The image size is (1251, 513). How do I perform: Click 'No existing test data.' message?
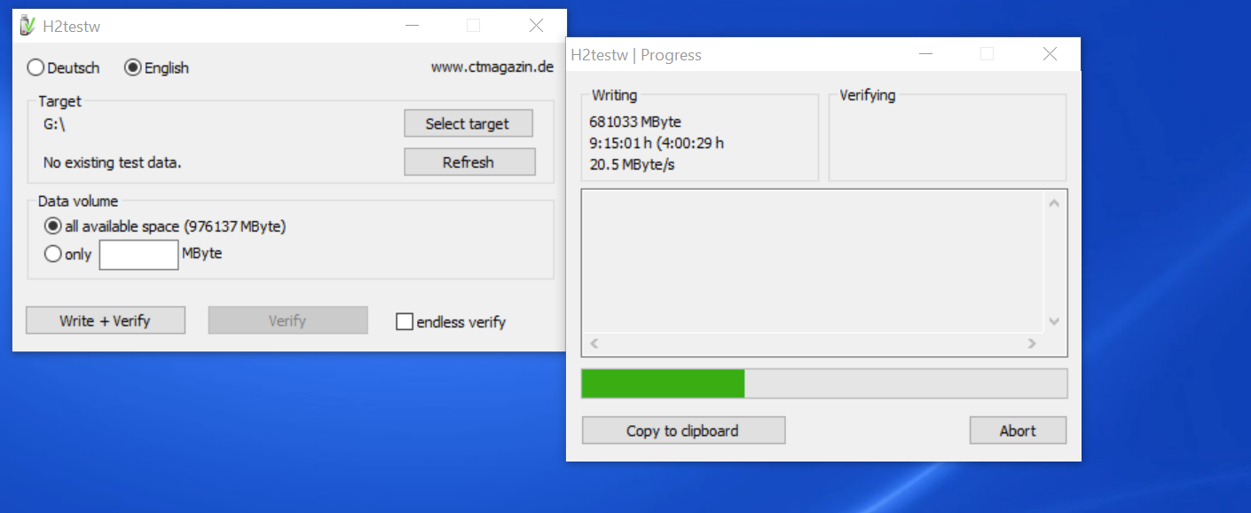point(112,162)
